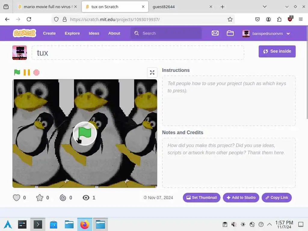Open clipboard icon in system tray
This screenshot has height=231, width=308.
tap(225, 224)
